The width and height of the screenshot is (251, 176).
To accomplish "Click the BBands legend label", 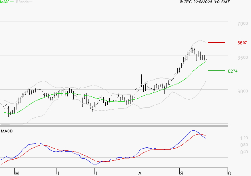I will (x=22, y=2).
